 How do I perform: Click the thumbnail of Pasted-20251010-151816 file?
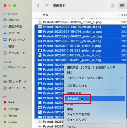pyautogui.click(x=40, y=55)
